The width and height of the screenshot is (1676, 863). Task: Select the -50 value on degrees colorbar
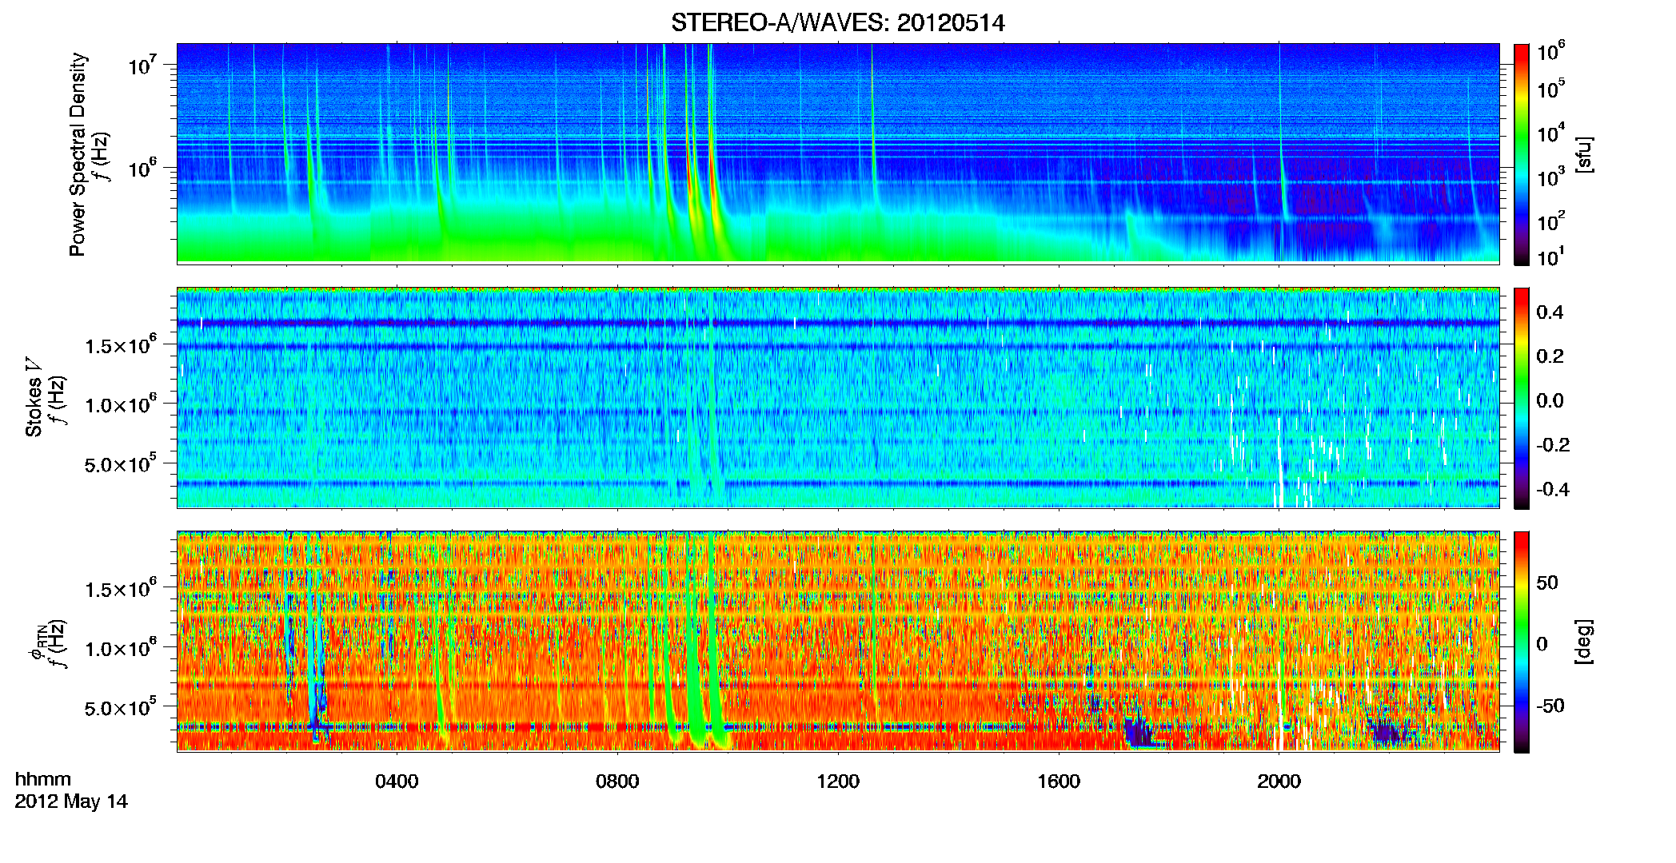point(1550,706)
